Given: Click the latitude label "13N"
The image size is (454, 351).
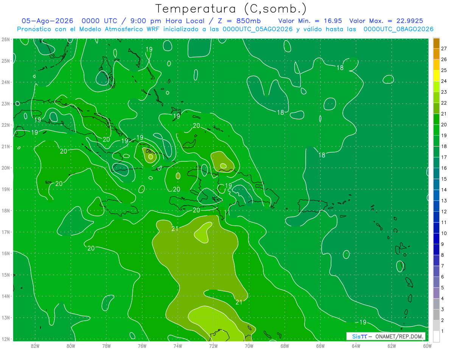Looking at the screenshot, I should (6, 318).
